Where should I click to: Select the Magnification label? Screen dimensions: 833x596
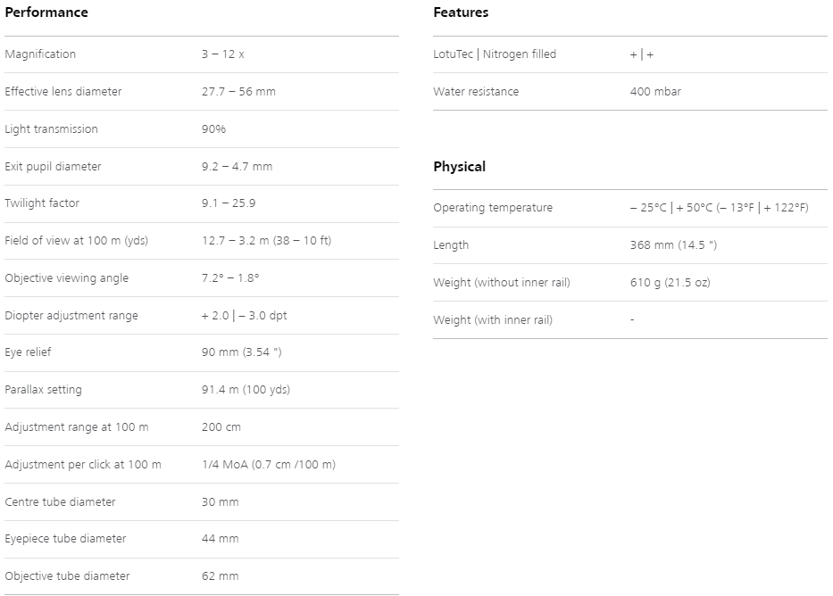[x=40, y=54]
